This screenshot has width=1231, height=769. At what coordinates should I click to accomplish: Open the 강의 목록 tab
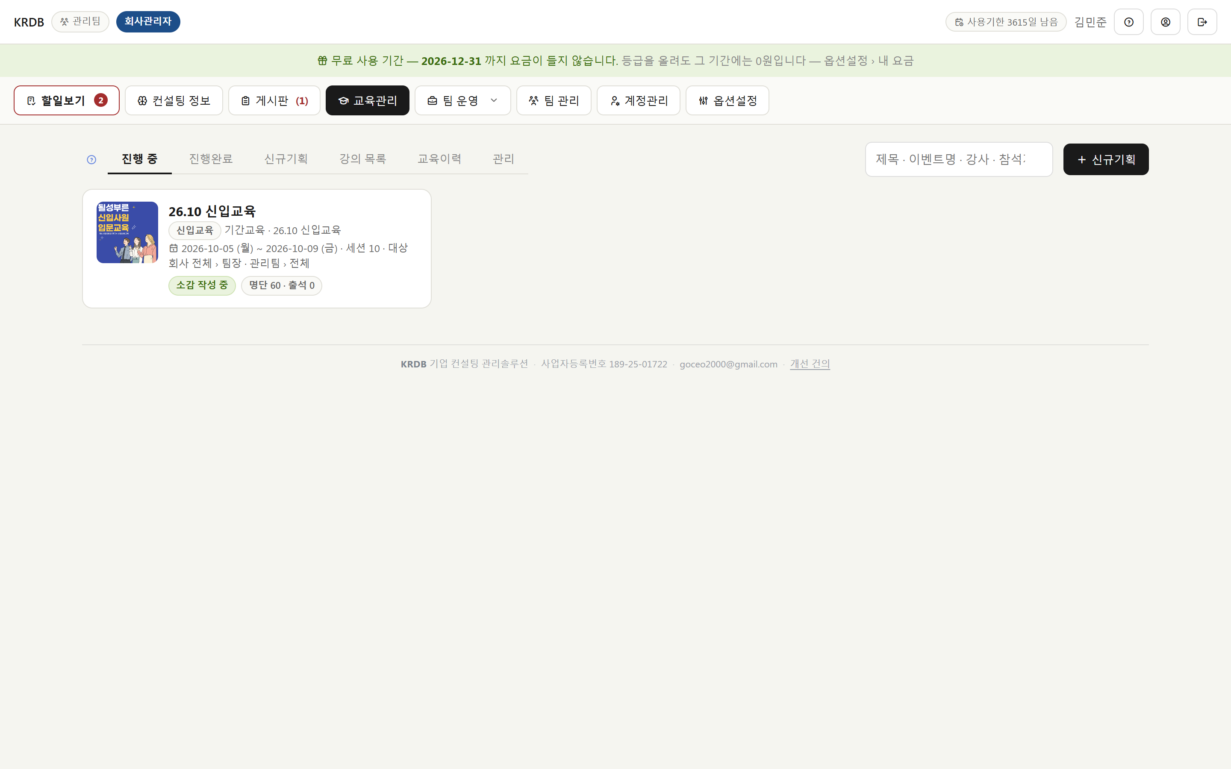click(x=363, y=158)
